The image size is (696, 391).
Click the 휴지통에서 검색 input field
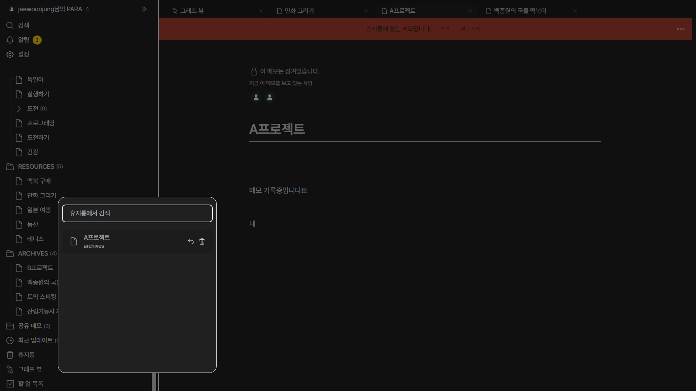[x=137, y=213]
